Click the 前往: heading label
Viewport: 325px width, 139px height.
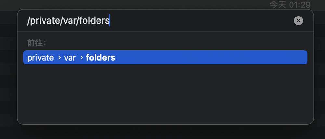(x=37, y=43)
